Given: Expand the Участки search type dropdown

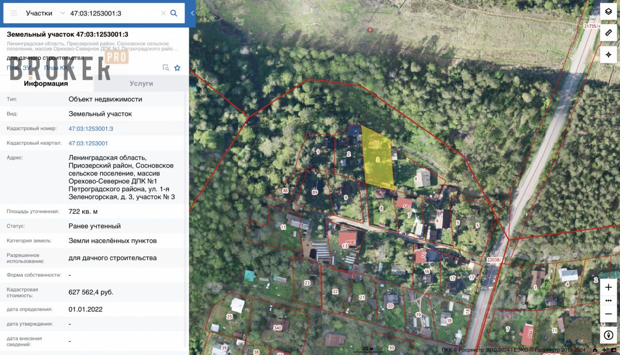Looking at the screenshot, I should coord(45,13).
